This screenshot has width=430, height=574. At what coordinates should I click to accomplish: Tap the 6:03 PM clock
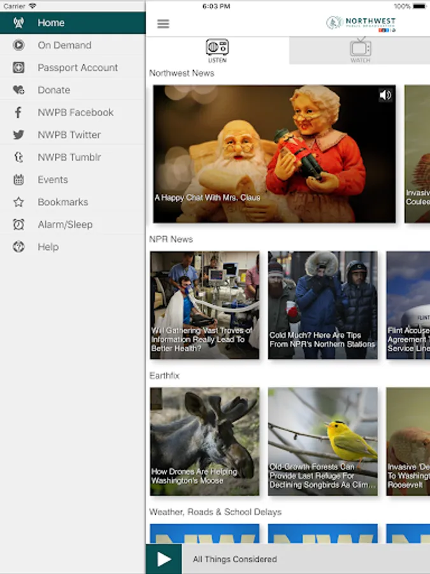point(216,6)
